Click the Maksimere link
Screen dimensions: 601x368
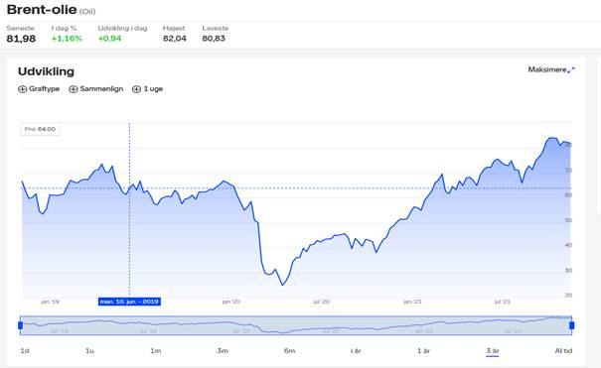pos(551,69)
